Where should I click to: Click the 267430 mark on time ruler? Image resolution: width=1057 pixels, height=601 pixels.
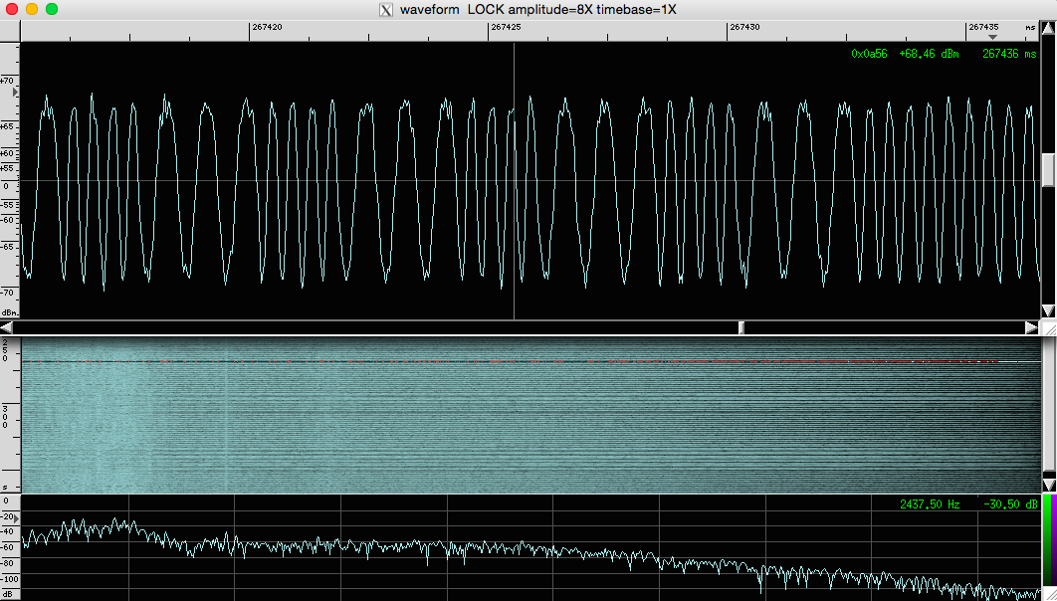744,28
